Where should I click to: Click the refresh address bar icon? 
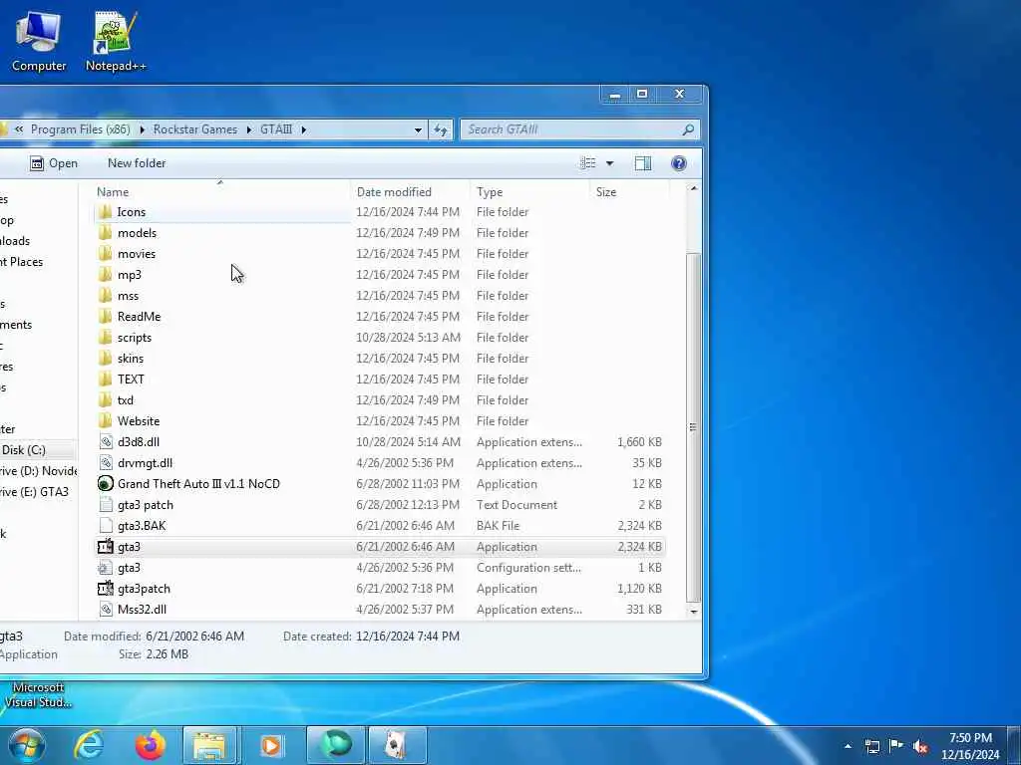[x=441, y=130]
